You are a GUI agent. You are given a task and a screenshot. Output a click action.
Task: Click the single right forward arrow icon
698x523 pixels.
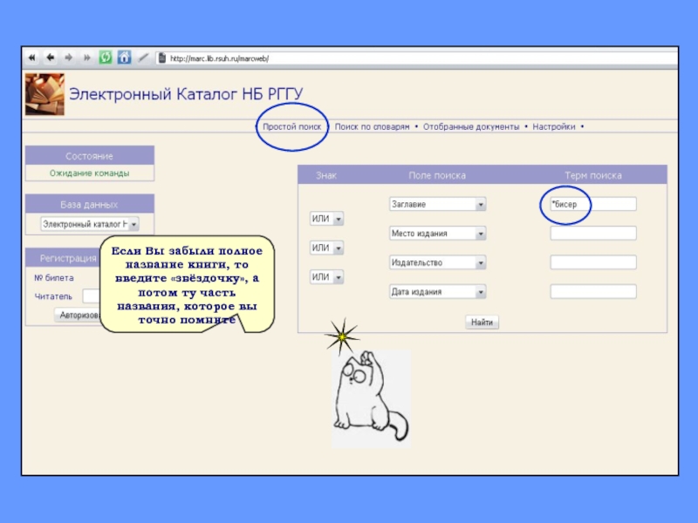pyautogui.click(x=68, y=58)
